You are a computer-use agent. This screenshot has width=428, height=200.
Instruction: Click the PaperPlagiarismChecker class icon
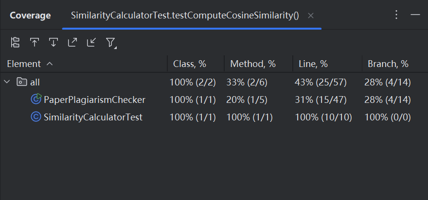36,100
